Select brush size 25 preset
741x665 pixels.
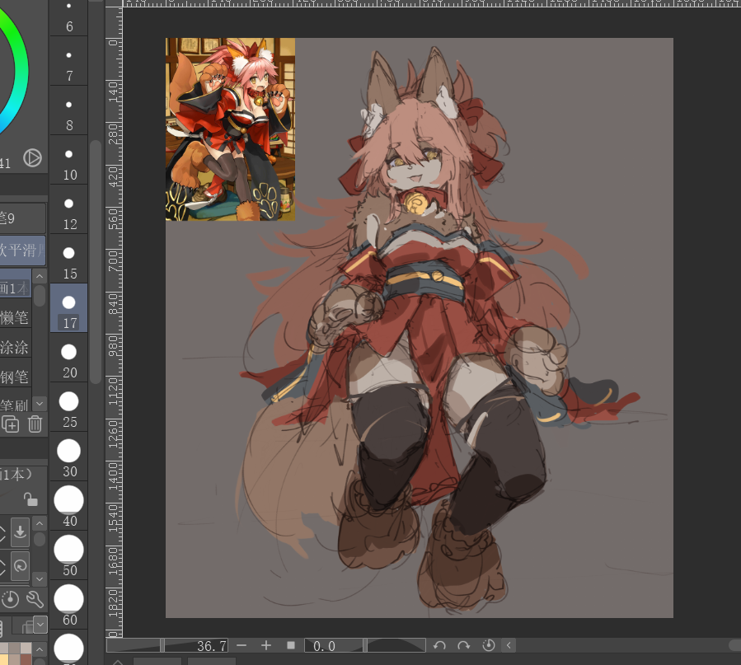coord(69,408)
